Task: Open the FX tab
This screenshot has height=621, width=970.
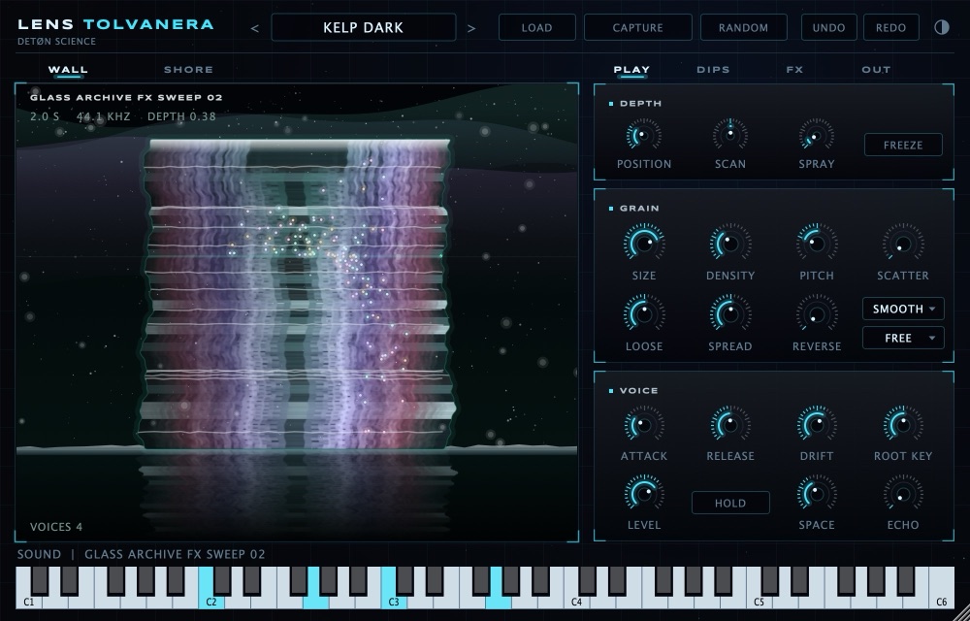Action: tap(794, 69)
